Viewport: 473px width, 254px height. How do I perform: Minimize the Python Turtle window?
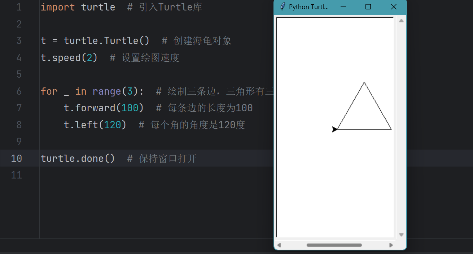(343, 7)
